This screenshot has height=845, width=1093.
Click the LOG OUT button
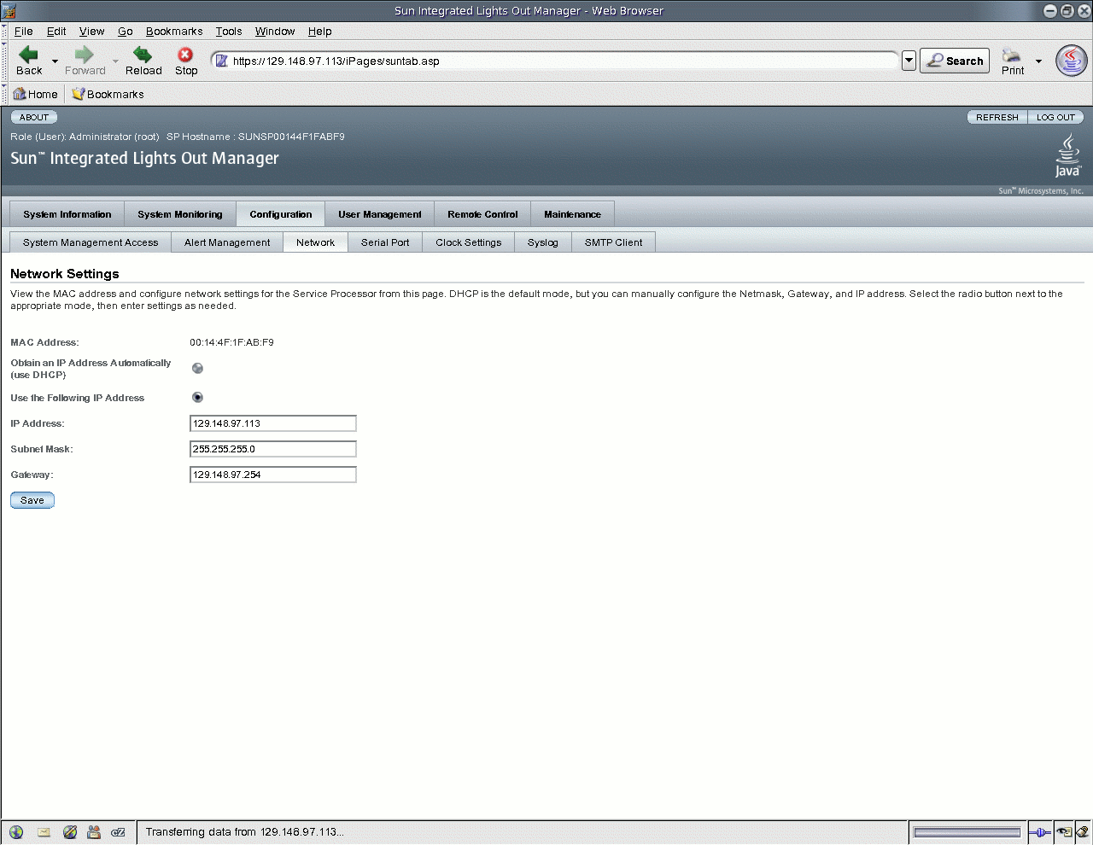(1055, 117)
